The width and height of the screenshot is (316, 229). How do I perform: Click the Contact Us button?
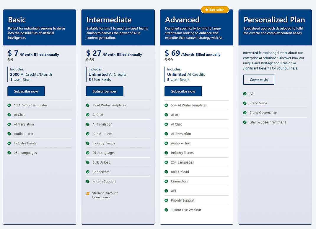258,80
